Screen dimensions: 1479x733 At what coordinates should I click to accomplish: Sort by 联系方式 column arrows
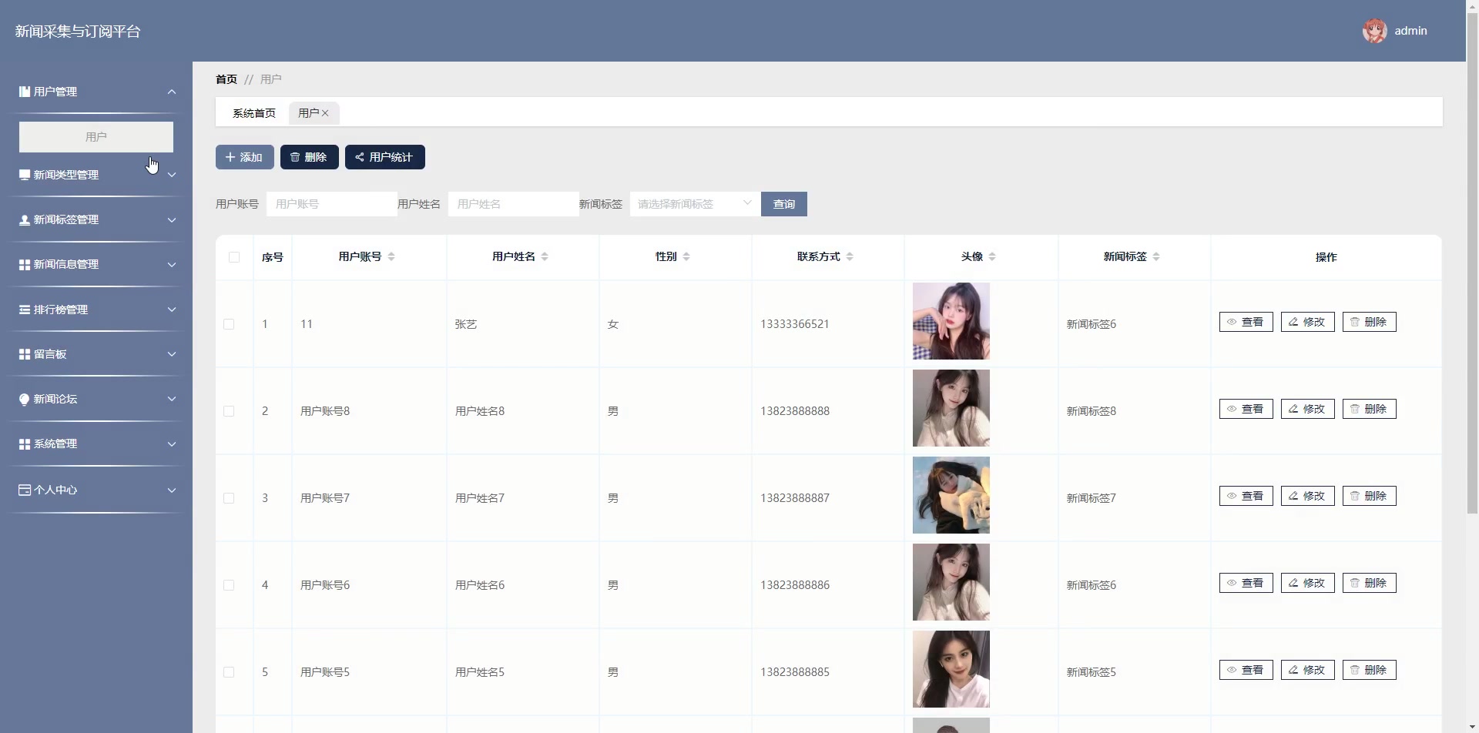tap(850, 256)
